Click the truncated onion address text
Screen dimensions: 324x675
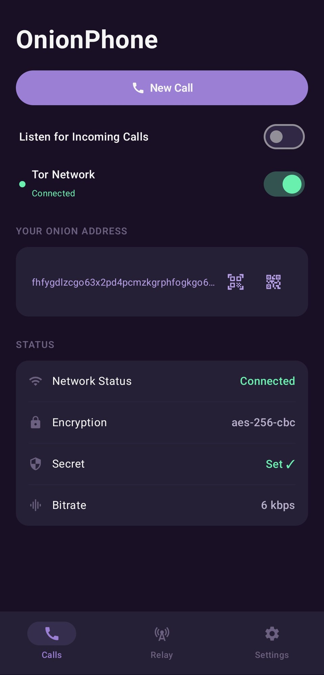click(123, 282)
